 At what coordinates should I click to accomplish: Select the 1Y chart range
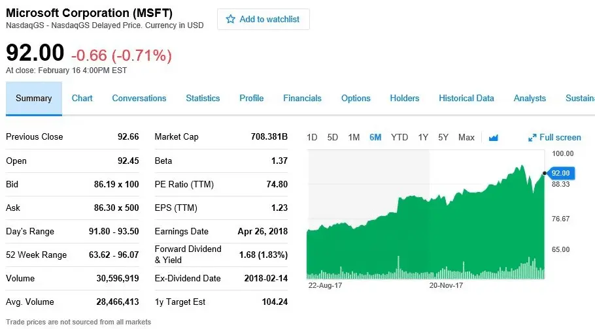423,137
